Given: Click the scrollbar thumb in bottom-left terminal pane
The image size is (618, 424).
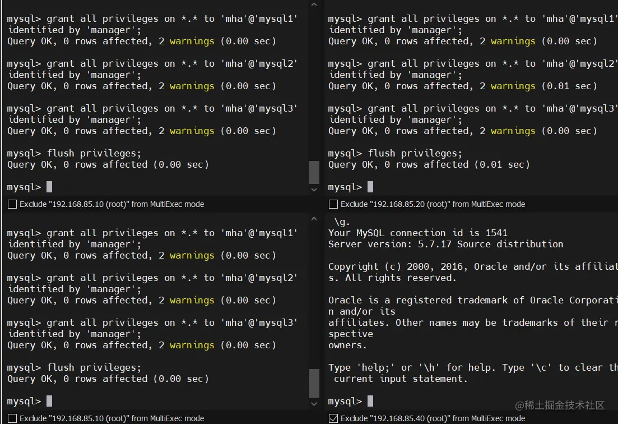Looking at the screenshot, I should [314, 384].
